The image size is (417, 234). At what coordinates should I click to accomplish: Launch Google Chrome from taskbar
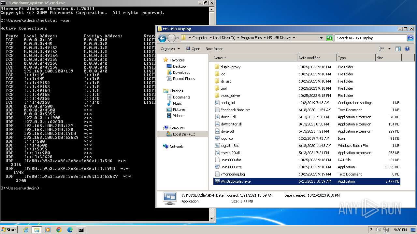click(59, 230)
